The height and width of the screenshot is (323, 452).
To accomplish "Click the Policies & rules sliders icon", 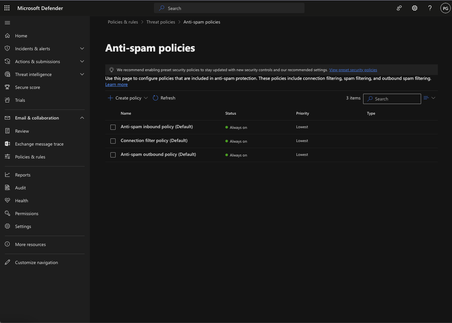I will click(7, 157).
